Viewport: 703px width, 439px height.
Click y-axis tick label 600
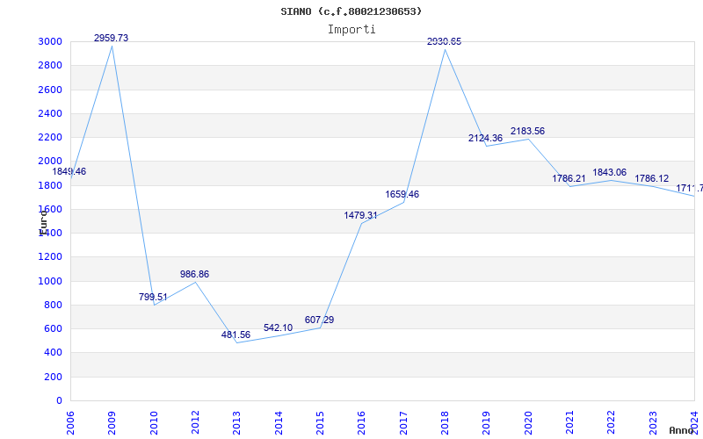53,328
